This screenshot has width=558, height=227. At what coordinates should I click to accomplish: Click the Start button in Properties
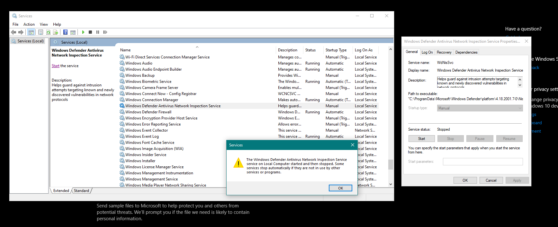tap(421, 139)
